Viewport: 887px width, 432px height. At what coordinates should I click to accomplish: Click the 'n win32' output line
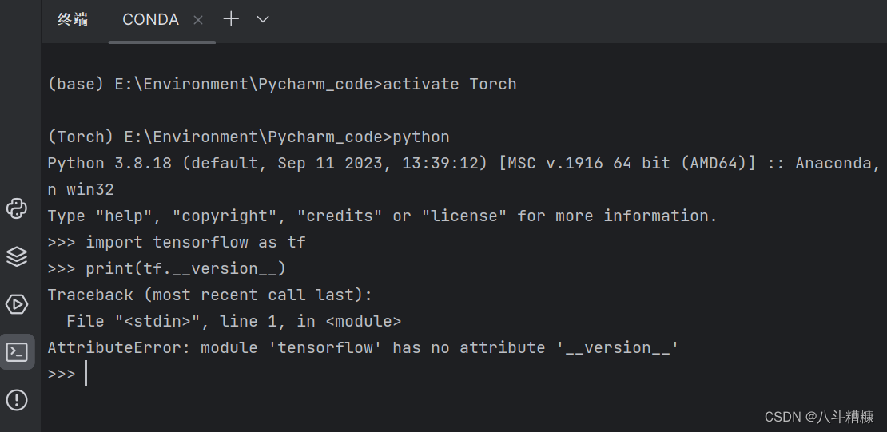click(x=81, y=189)
